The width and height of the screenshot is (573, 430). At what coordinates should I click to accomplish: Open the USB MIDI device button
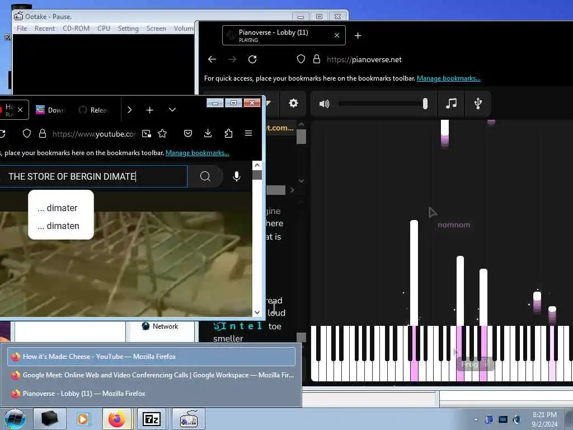pos(478,104)
